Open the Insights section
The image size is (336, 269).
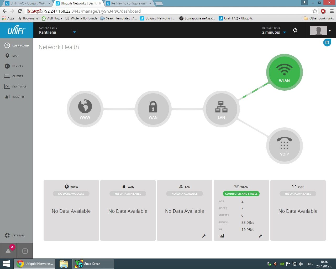tap(14, 97)
